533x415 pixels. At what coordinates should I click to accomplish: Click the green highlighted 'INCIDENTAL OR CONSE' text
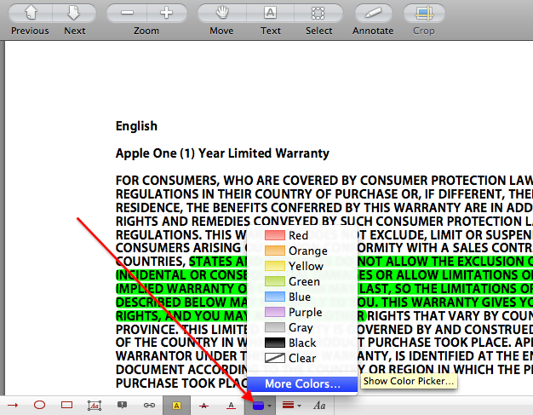(181, 275)
